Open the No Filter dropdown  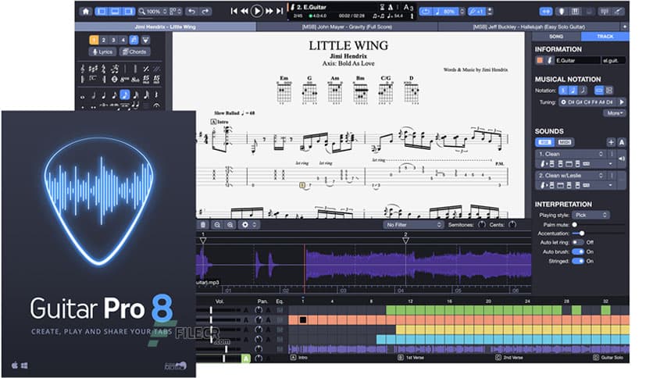413,225
